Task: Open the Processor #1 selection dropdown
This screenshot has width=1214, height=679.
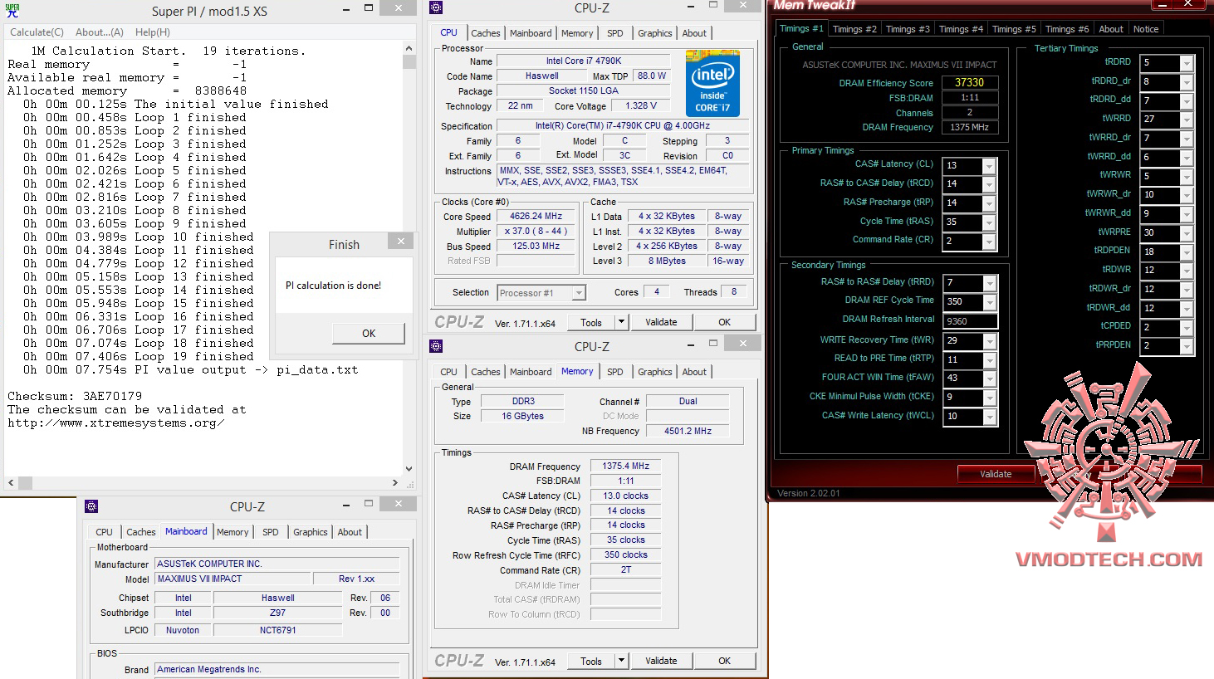Action: coord(579,293)
